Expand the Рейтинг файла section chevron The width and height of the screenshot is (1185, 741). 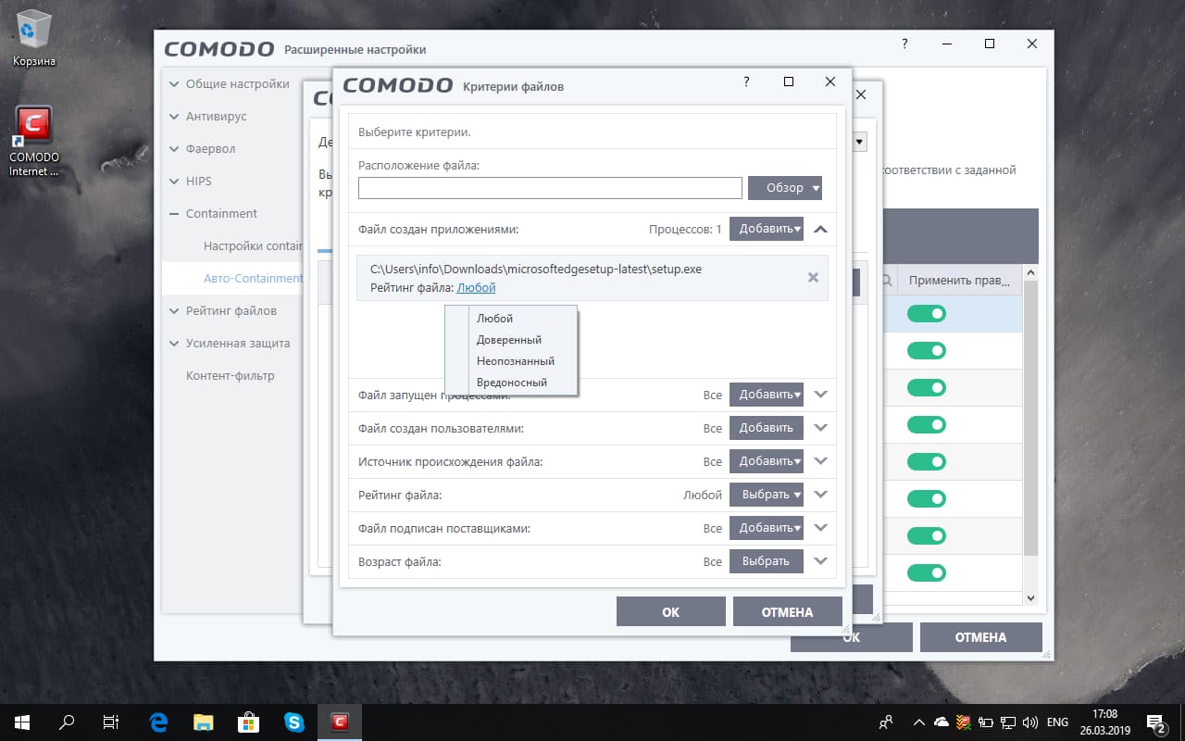pos(820,495)
